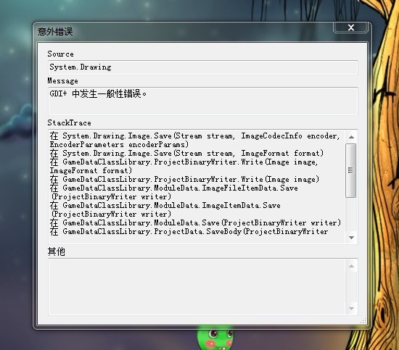Click the Message label

pos(63,81)
